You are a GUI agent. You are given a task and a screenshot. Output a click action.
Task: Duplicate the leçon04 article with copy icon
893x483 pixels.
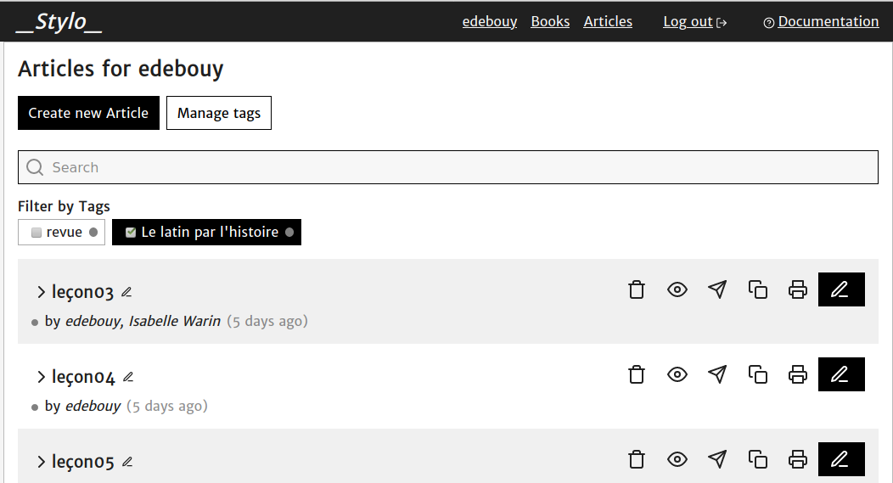click(758, 374)
